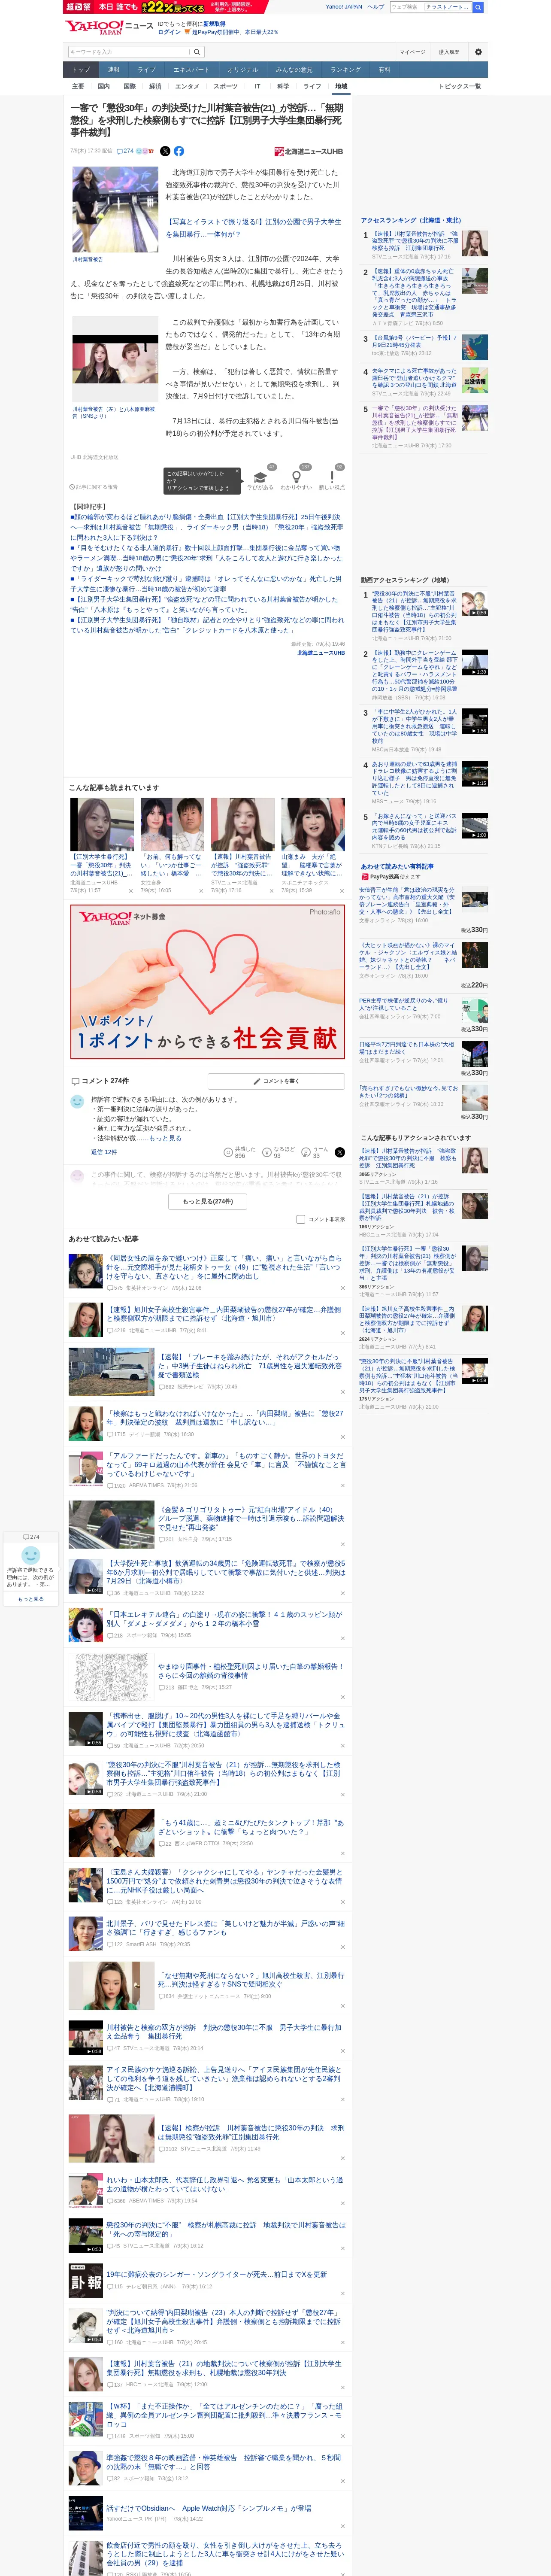
Task: Click the 北海道ニュースUHB publisher logo
Action: 308,152
